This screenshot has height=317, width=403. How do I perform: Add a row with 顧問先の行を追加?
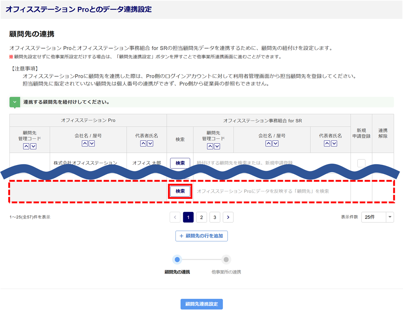point(201,236)
